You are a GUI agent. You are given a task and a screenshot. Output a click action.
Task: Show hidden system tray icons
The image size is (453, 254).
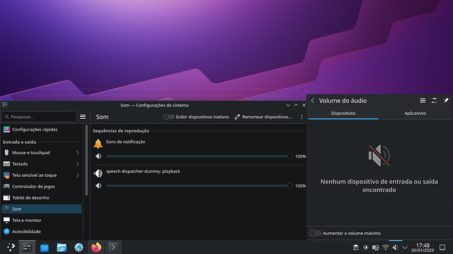coord(405,247)
